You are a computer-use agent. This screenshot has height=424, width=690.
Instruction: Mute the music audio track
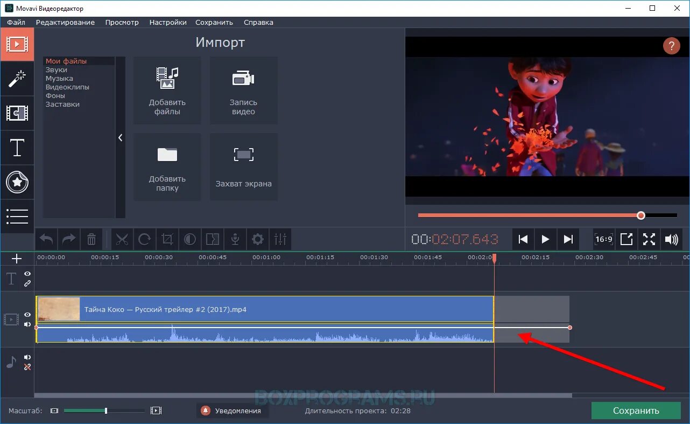point(27,357)
